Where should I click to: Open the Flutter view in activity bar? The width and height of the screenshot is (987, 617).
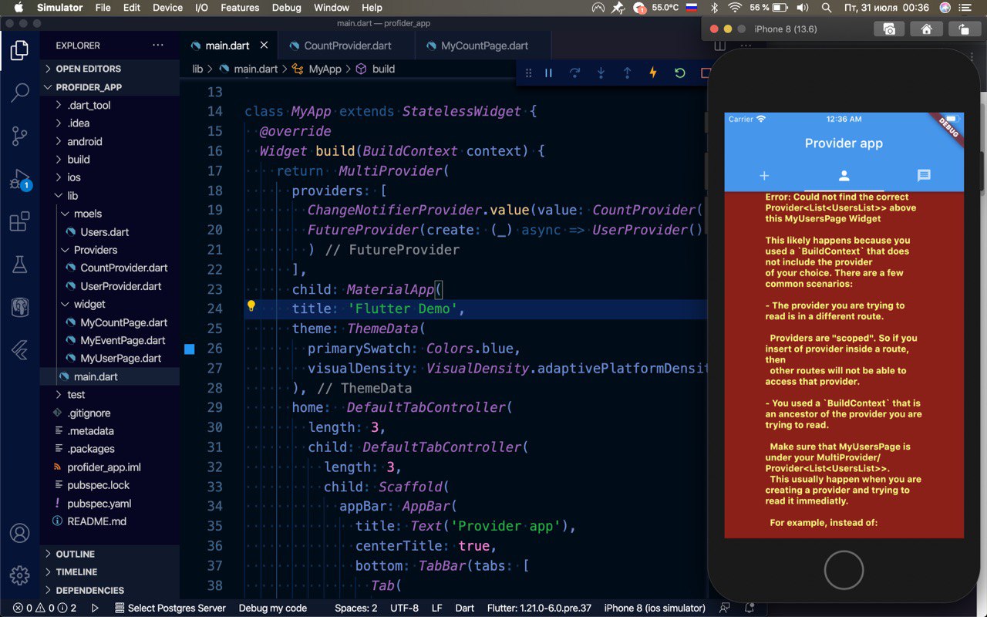pos(20,351)
